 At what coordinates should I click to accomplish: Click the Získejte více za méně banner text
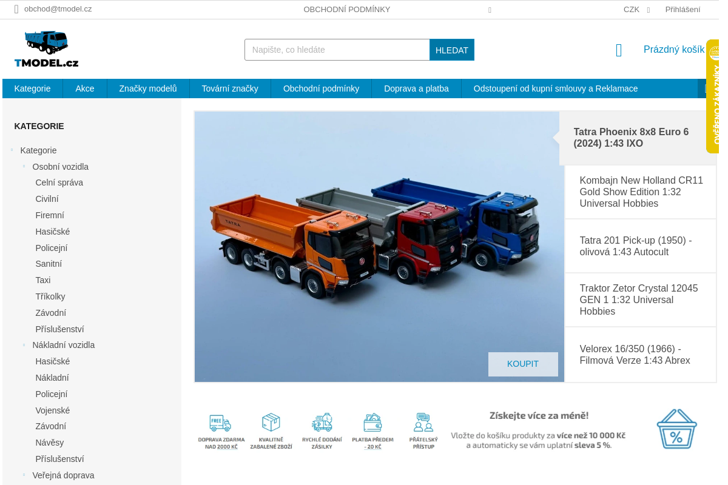click(x=539, y=416)
